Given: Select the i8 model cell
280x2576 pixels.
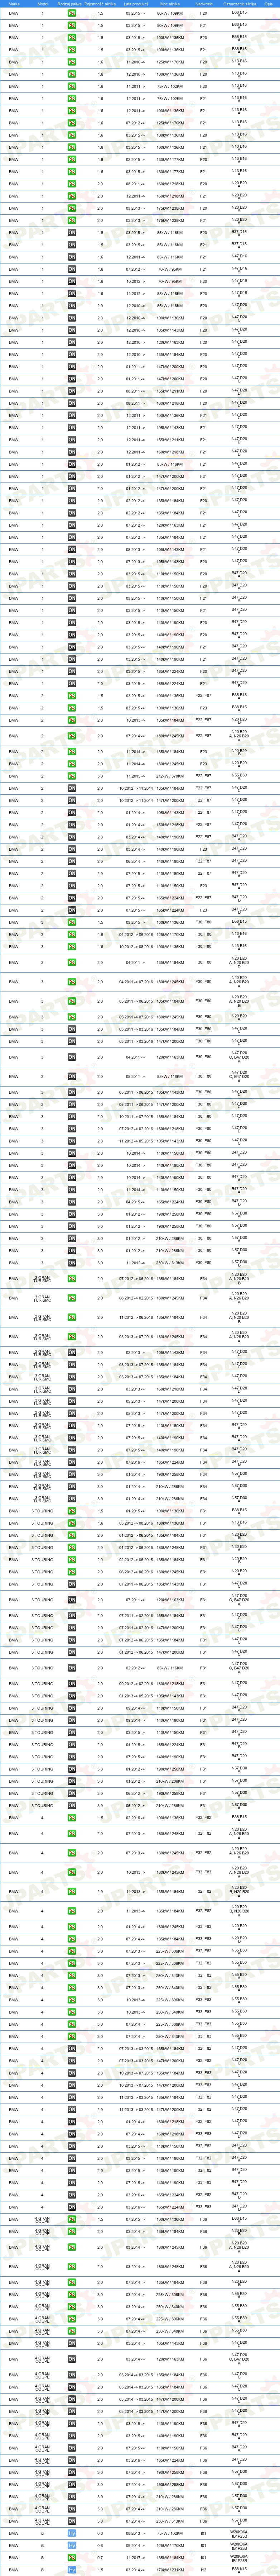Looking at the screenshot, I should 42,2570.
